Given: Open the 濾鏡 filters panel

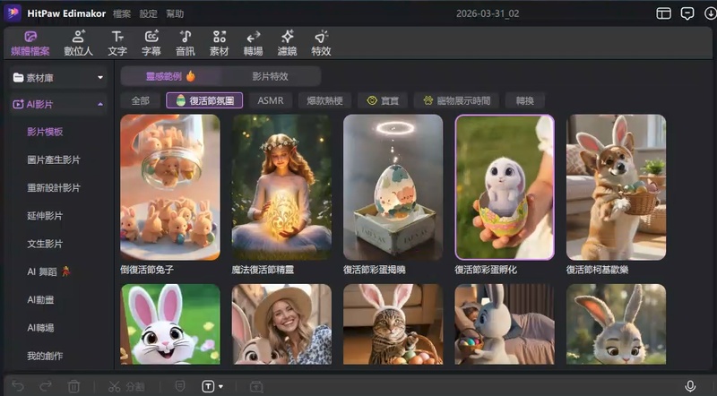Looking at the screenshot, I should [x=287, y=44].
